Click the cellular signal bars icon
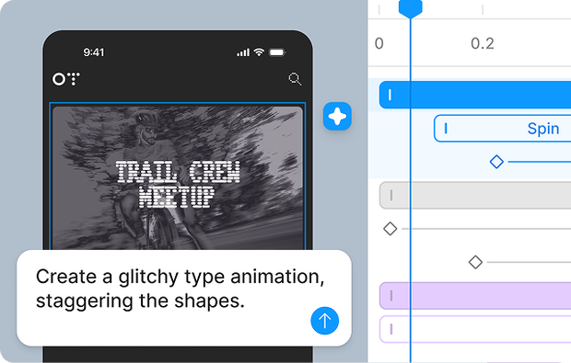Image resolution: width=571 pixels, height=363 pixels. click(243, 52)
